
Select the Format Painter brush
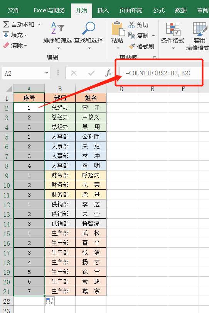(x=131, y=46)
